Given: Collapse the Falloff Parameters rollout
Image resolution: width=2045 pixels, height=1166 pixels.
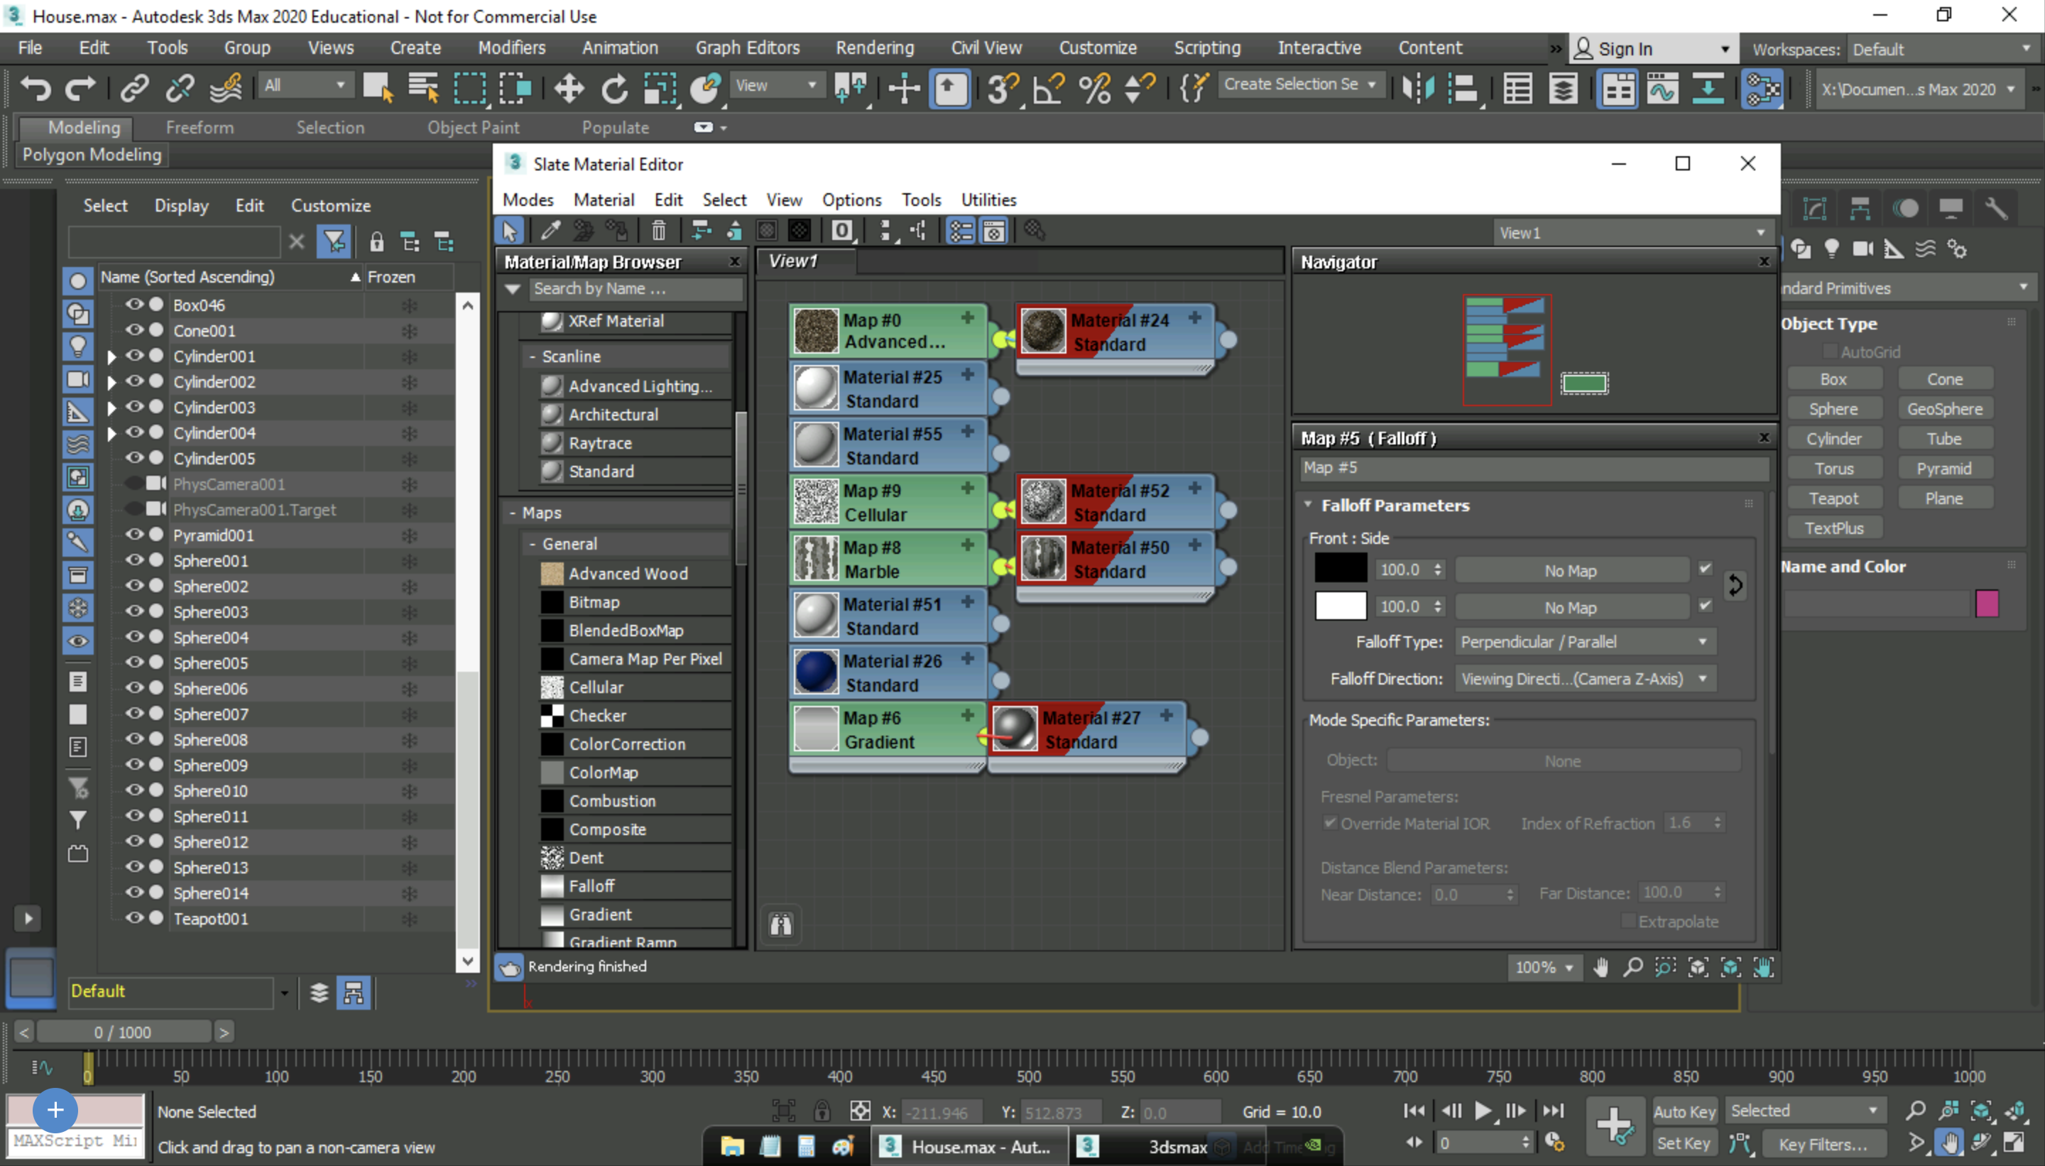Looking at the screenshot, I should click(1309, 504).
